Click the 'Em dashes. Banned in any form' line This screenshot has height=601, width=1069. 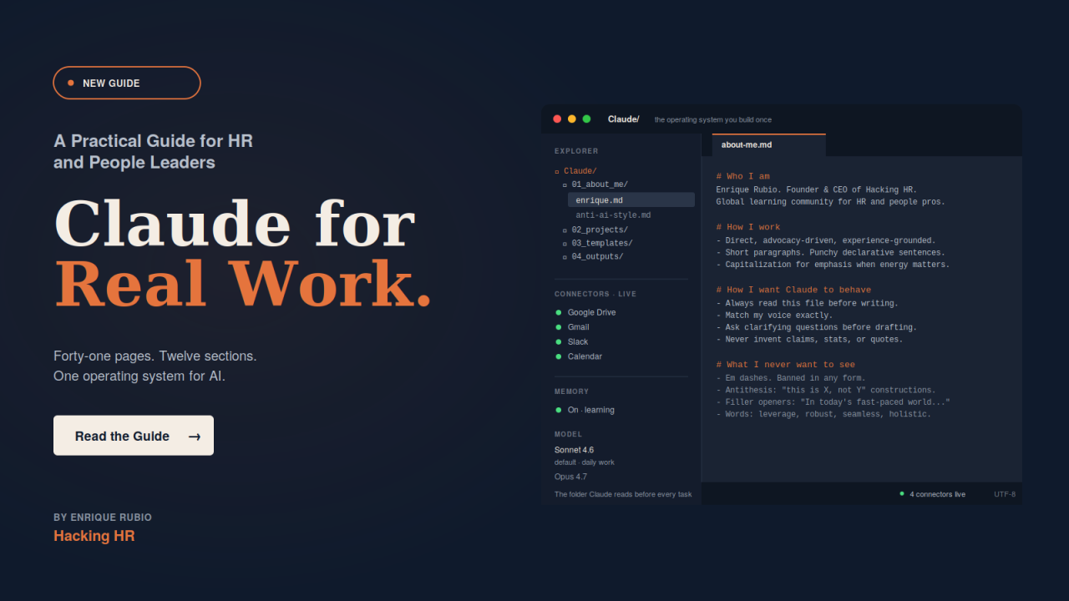point(791,378)
